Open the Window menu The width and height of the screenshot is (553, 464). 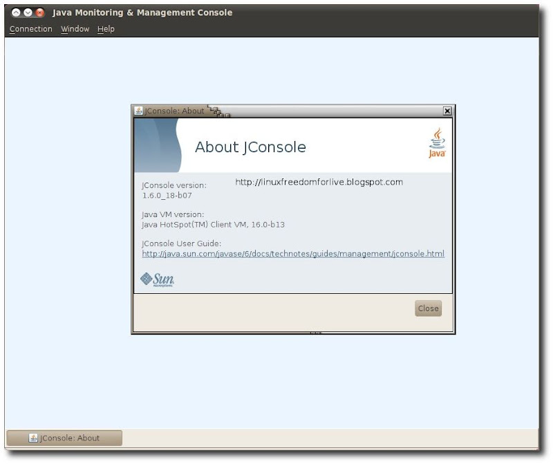tap(75, 28)
